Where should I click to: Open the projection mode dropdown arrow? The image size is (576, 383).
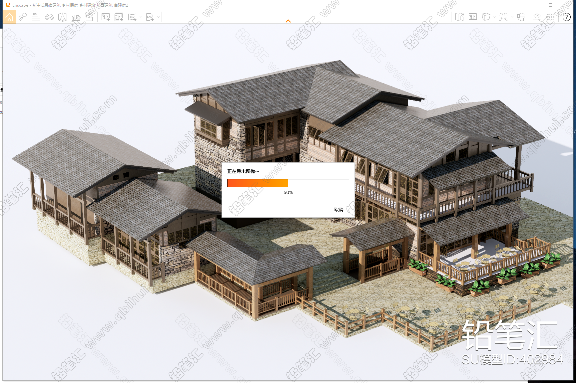(x=495, y=17)
